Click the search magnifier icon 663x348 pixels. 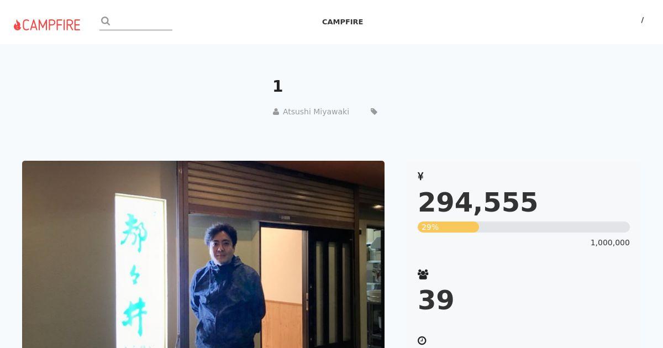[106, 21]
